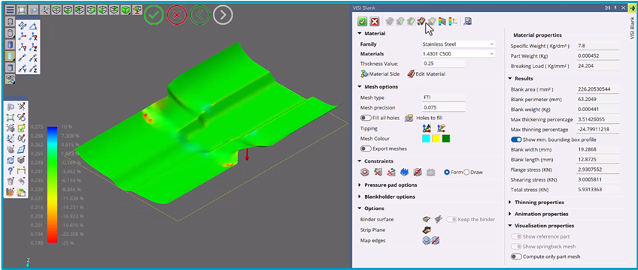Click the rainbow scale with graph icon
Viewport: 638px width, 270px height.
tap(453, 22)
